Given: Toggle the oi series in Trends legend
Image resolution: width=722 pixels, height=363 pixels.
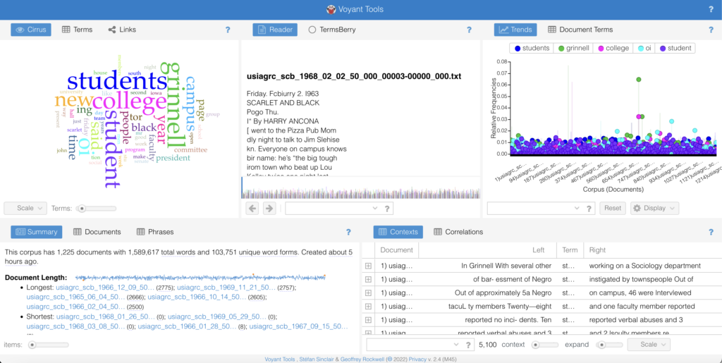Looking at the screenshot, I should (644, 48).
